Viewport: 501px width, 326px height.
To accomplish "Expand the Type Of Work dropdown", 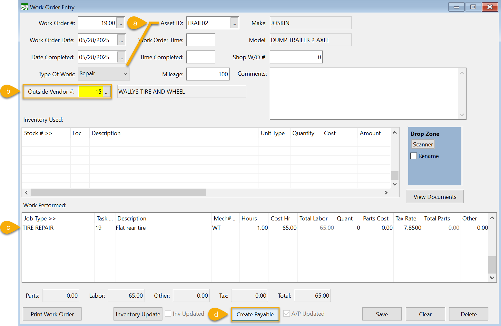I will pos(125,74).
